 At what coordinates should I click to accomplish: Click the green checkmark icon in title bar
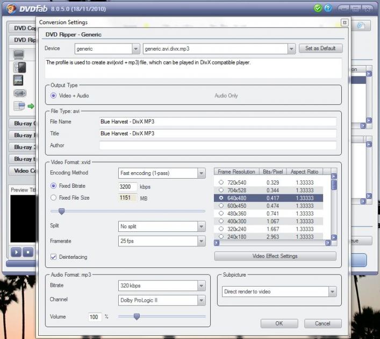[x=318, y=8]
